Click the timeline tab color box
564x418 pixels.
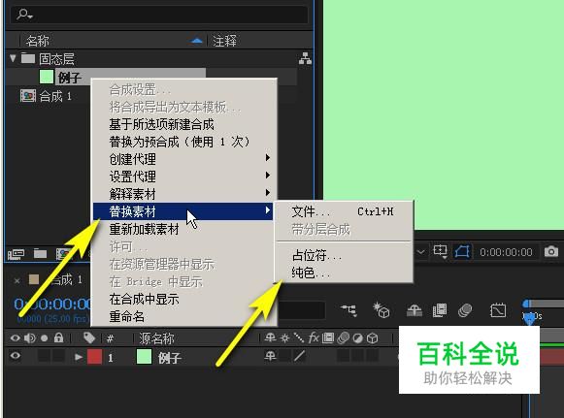[x=34, y=279]
